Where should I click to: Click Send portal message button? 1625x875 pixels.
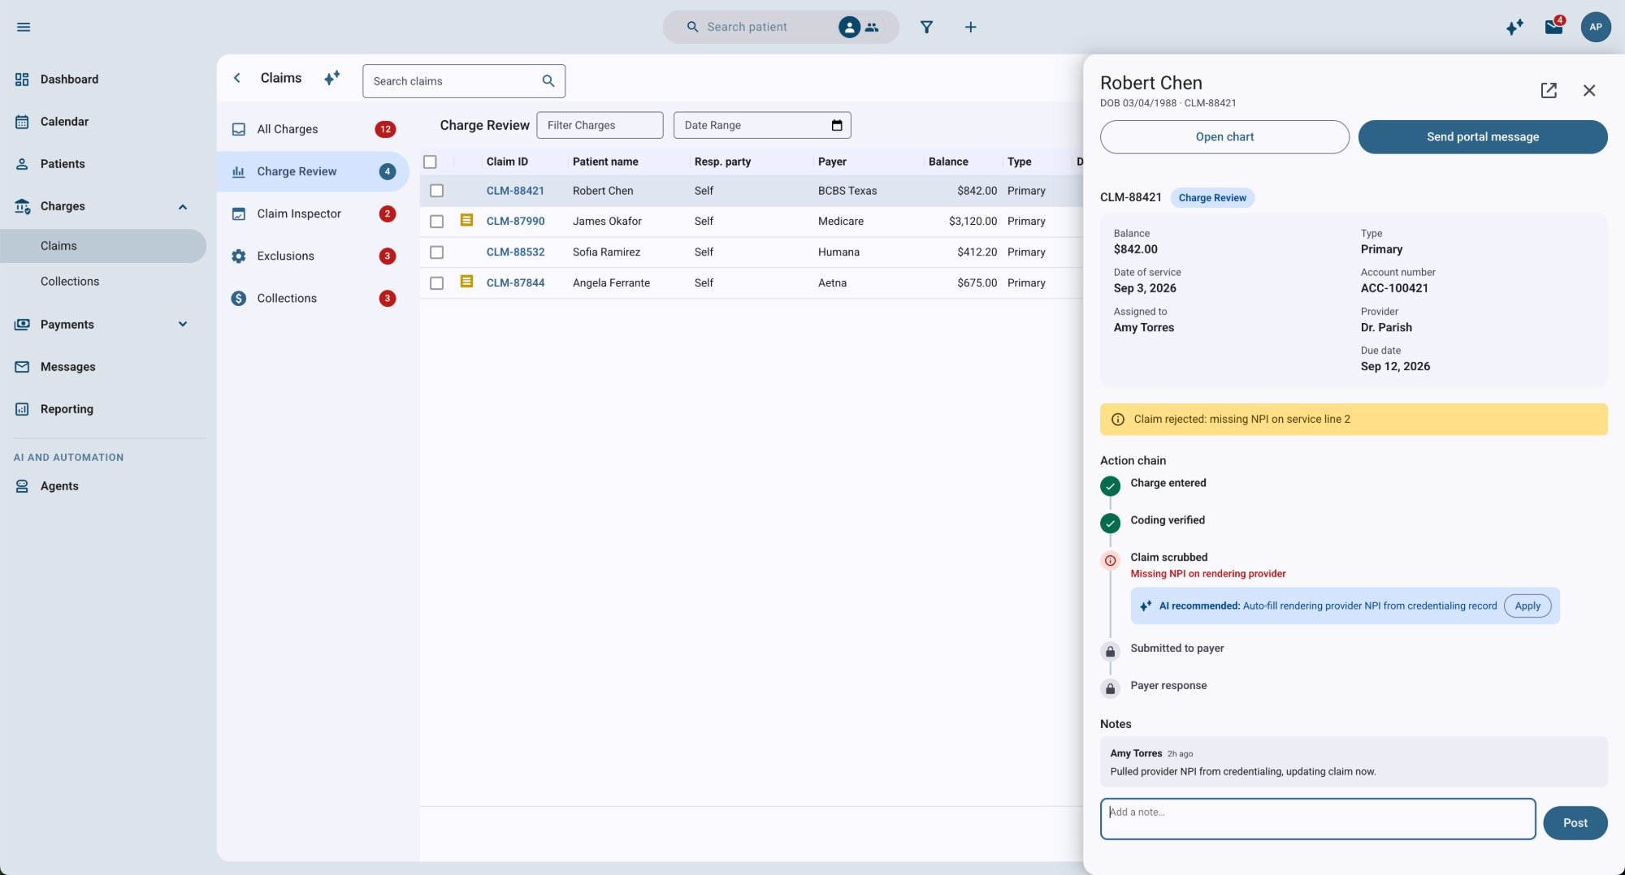click(x=1483, y=136)
